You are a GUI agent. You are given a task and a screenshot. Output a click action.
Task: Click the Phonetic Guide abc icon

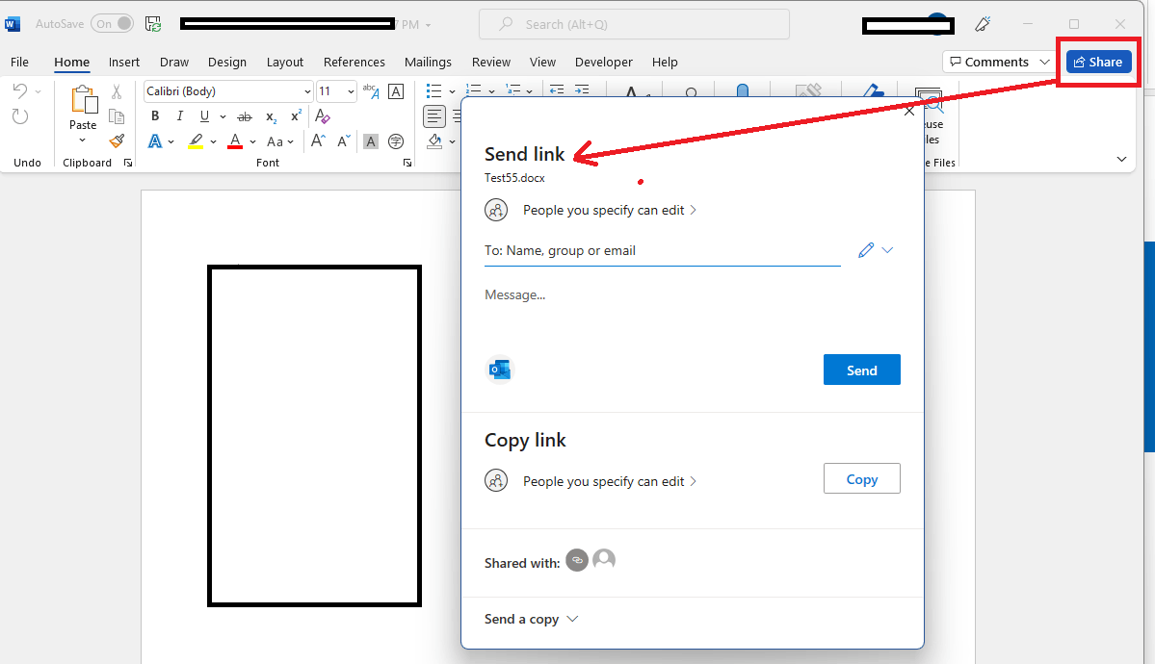[x=371, y=91]
